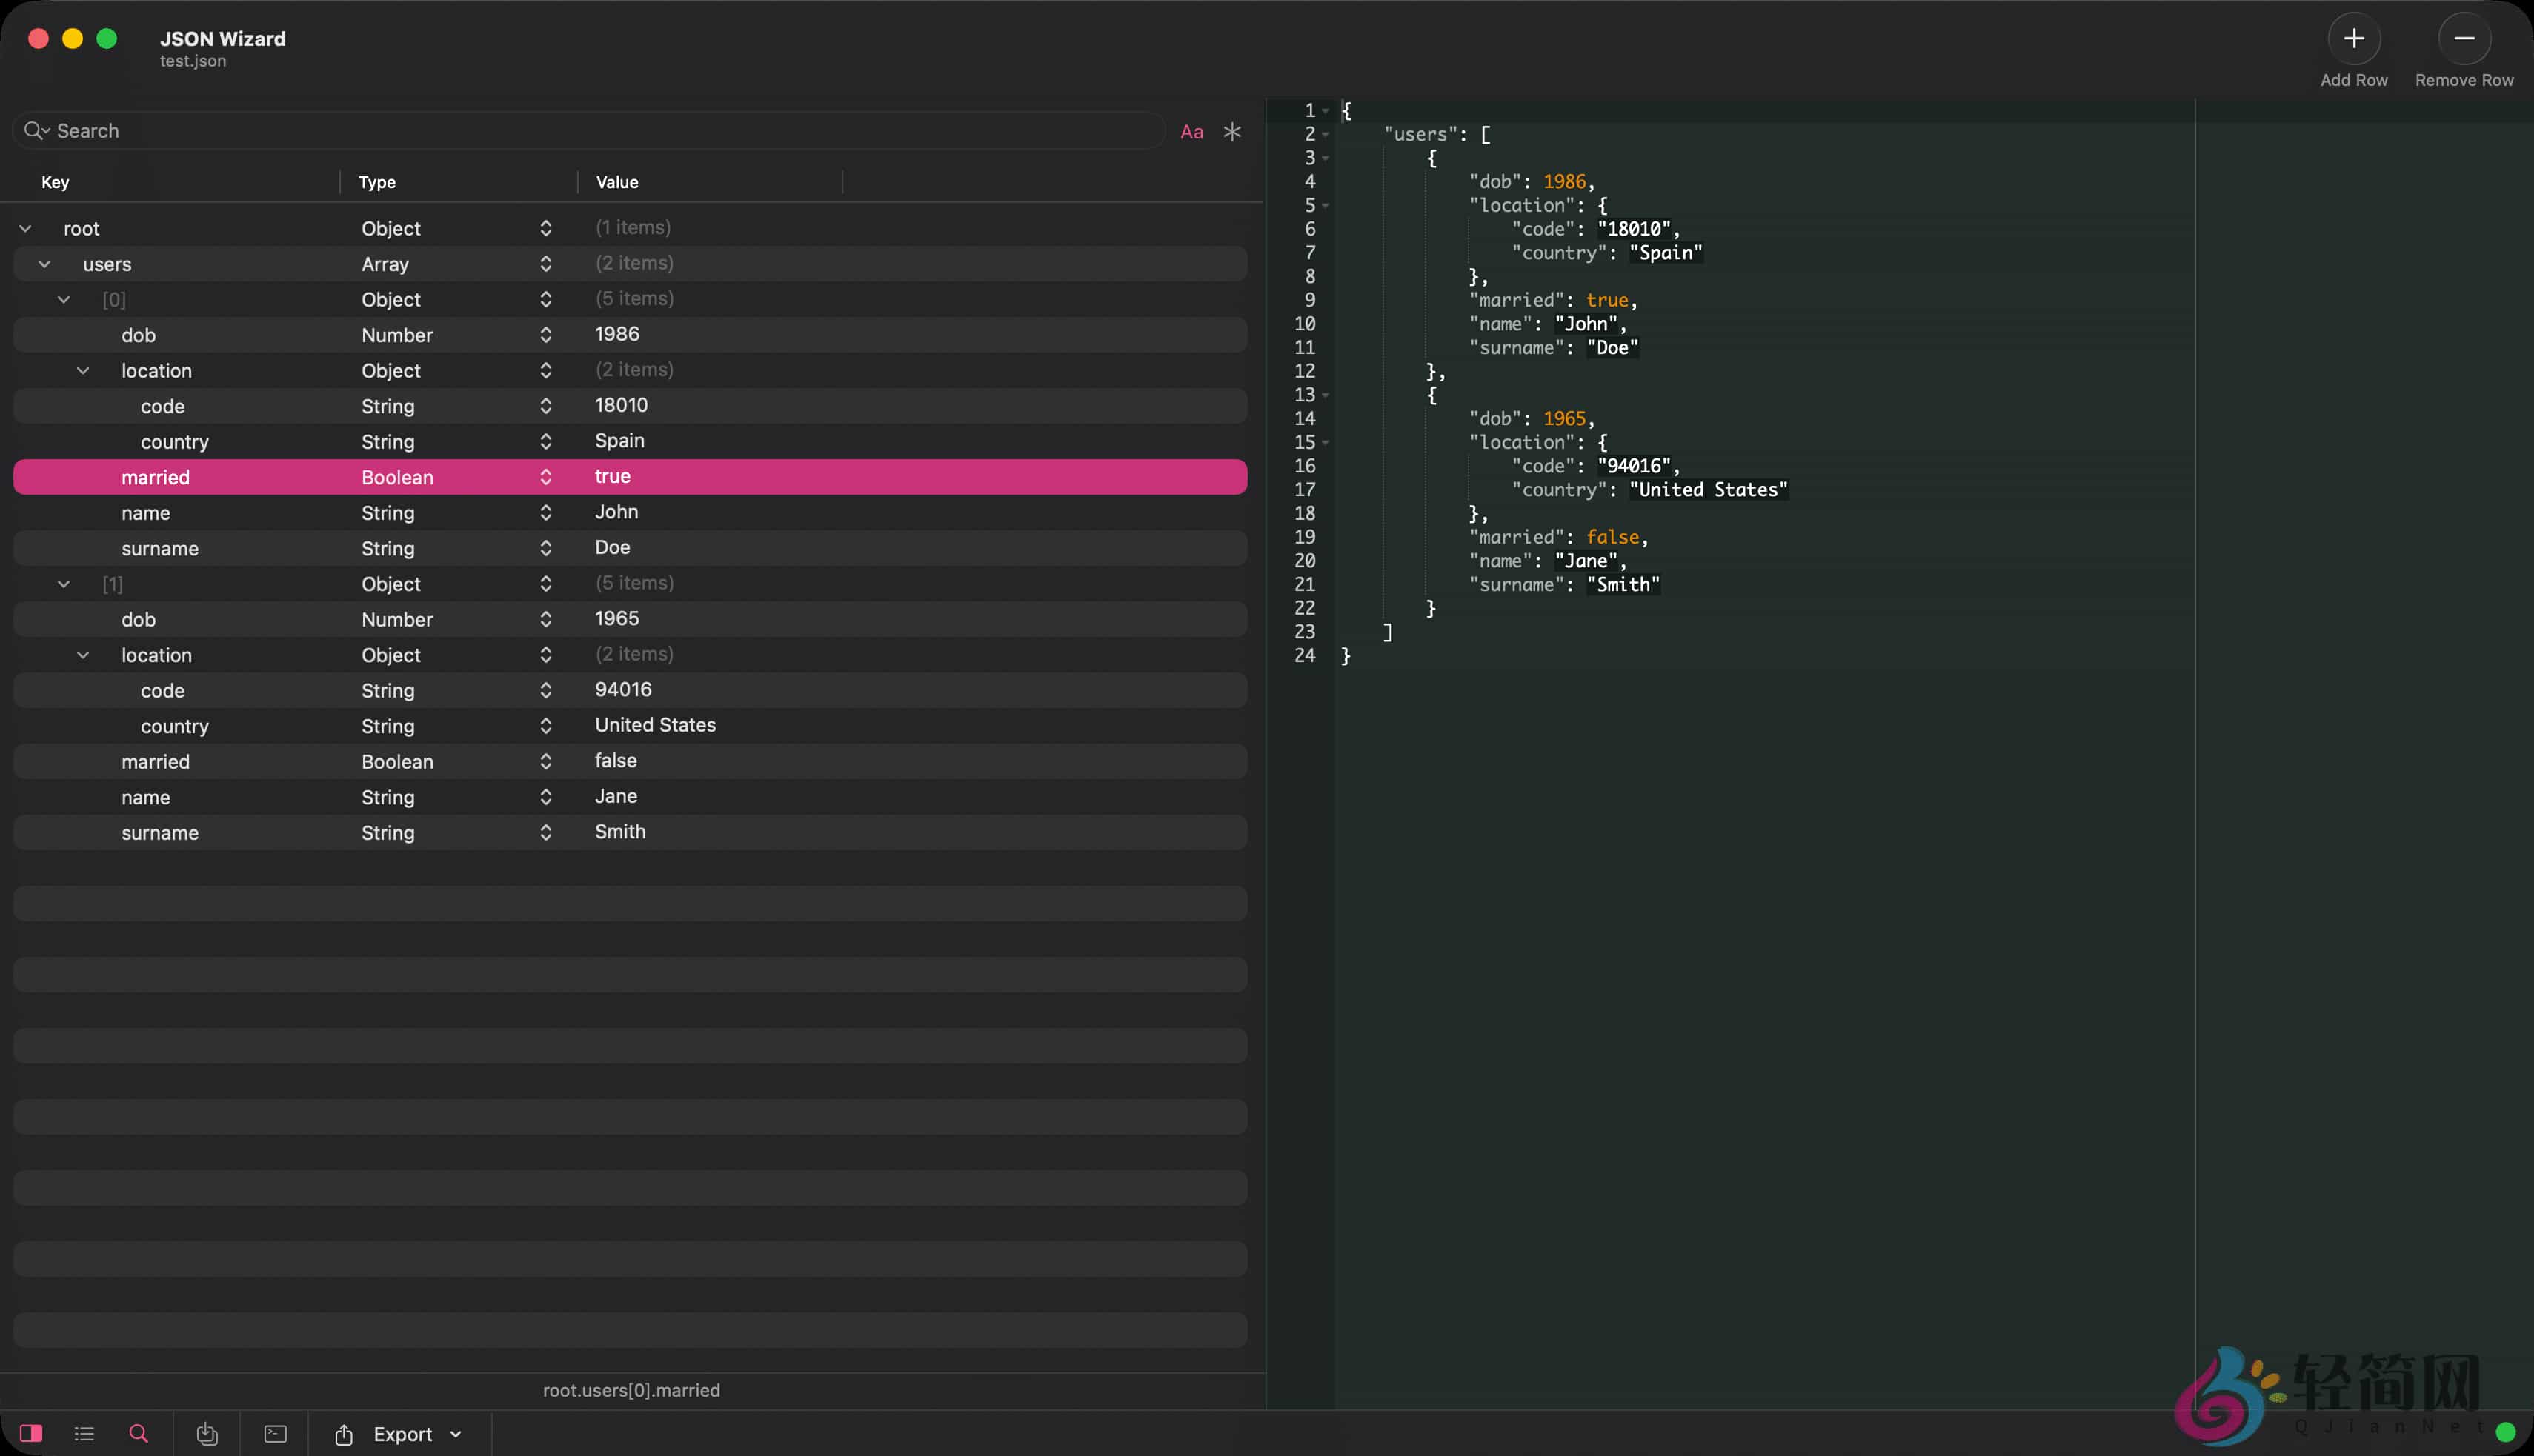The height and width of the screenshot is (1456, 2534).
Task: Click "United States" string in code editor
Action: click(x=1709, y=490)
